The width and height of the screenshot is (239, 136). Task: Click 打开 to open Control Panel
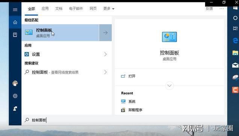pyautogui.click(x=132, y=76)
